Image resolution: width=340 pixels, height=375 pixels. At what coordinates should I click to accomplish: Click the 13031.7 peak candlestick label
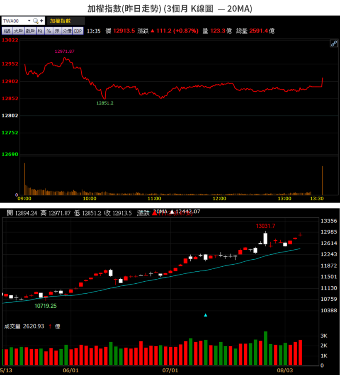pos(266,226)
